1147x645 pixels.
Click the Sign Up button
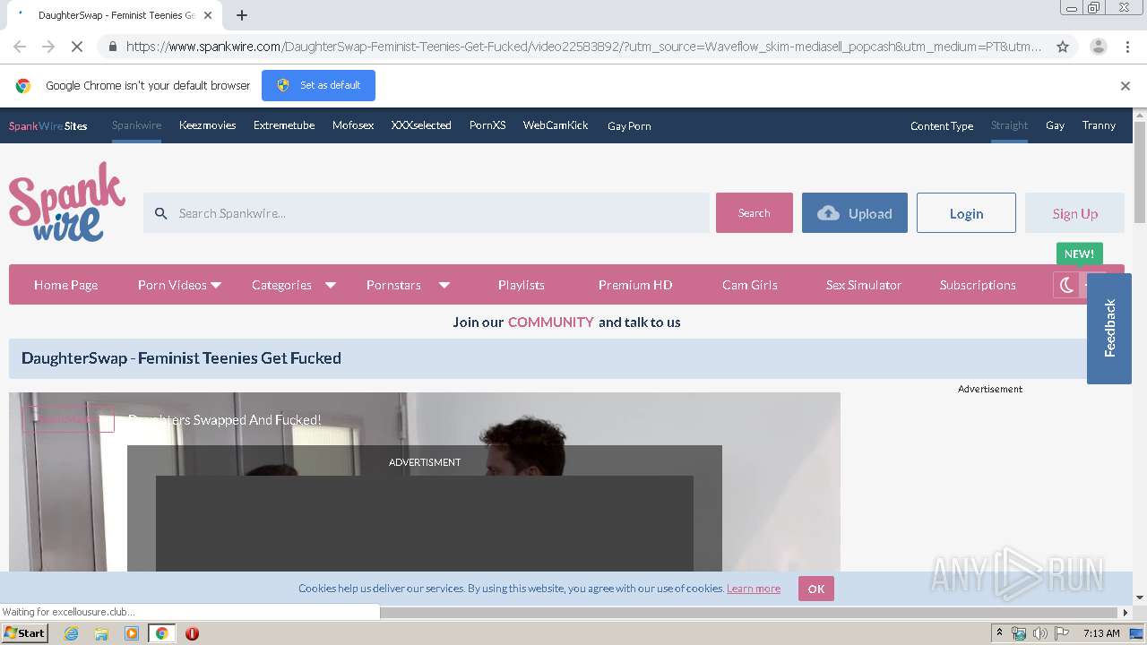pos(1074,213)
